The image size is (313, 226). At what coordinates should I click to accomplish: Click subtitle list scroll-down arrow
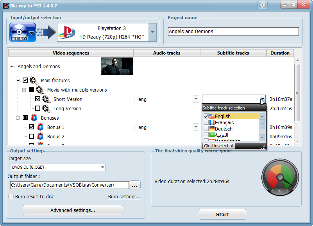point(262,138)
